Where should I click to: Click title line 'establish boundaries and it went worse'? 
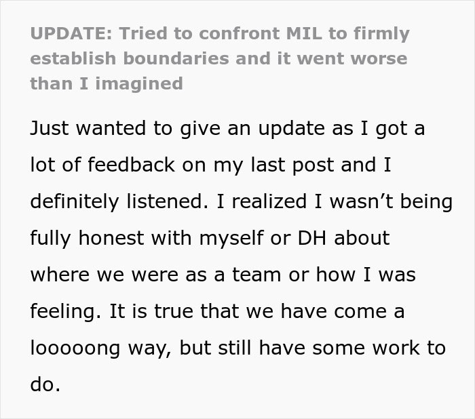218,58
